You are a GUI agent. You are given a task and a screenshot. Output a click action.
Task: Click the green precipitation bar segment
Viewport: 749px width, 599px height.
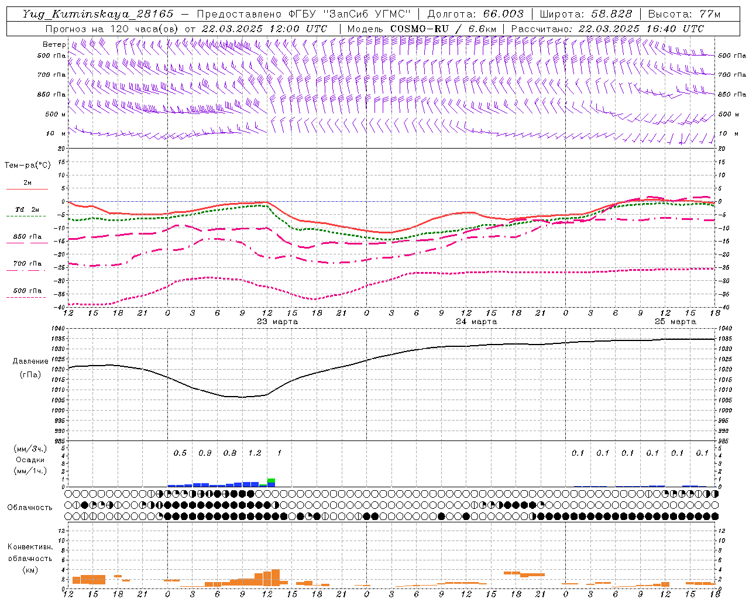(271, 481)
